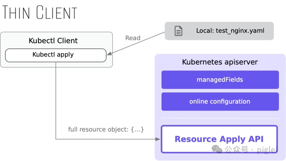This screenshot has height=161, width=286.
Task: Click the Kubernetes apiserver title
Action: tap(220, 62)
